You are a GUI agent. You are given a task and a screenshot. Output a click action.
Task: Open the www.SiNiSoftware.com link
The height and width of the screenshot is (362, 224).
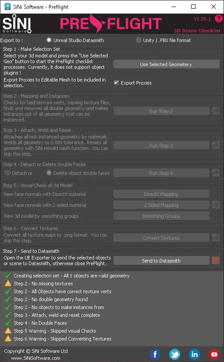tap(35, 358)
